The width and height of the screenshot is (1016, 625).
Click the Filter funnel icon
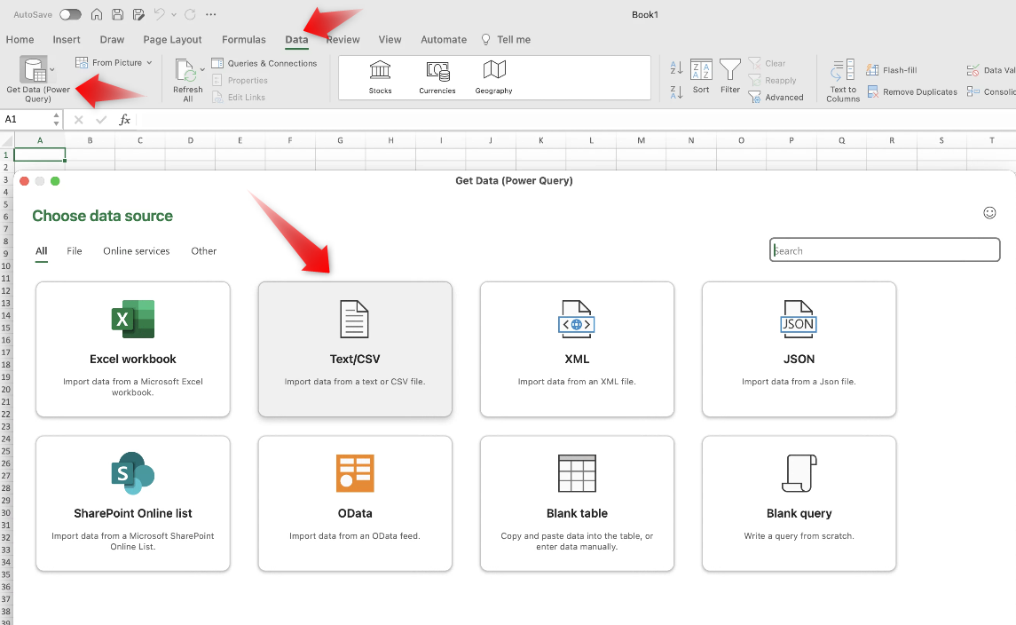tap(730, 71)
